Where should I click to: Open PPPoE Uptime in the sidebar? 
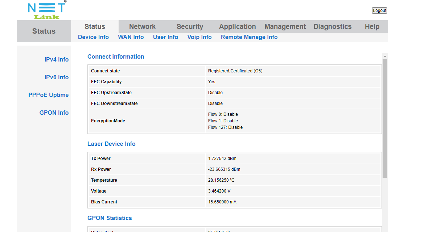click(48, 95)
